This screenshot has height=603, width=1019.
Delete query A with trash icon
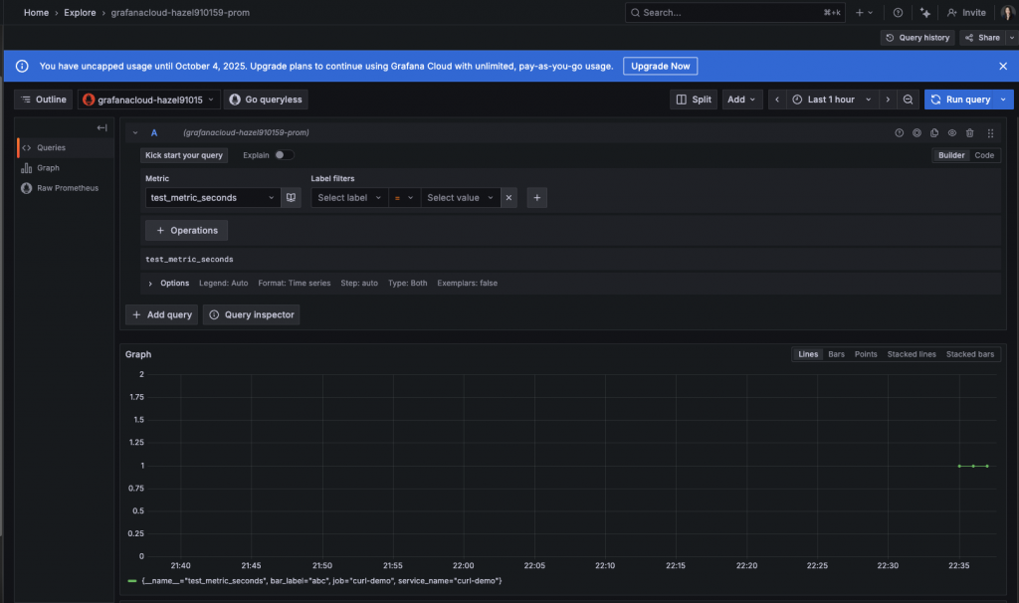pos(969,132)
